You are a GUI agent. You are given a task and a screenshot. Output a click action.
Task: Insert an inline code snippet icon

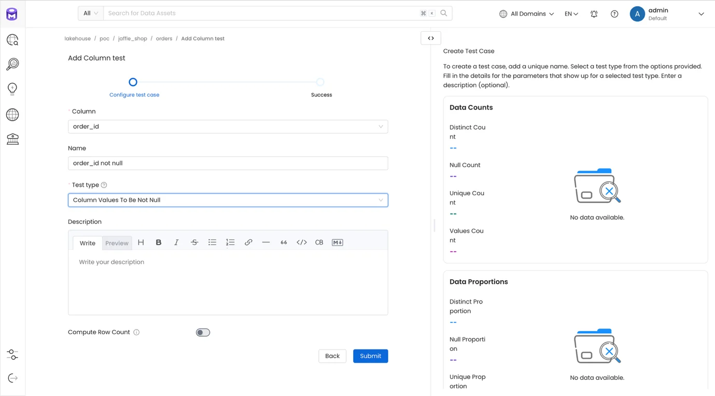point(301,242)
